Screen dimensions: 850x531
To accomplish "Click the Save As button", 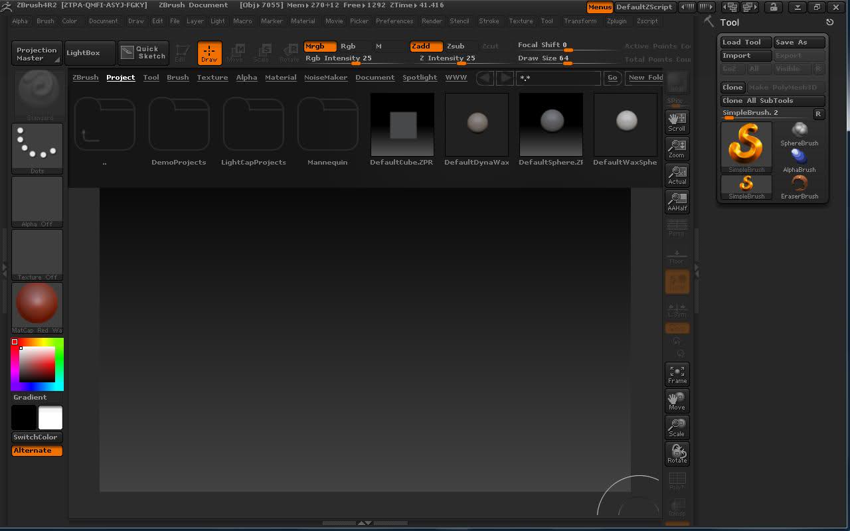I will pyautogui.click(x=800, y=42).
